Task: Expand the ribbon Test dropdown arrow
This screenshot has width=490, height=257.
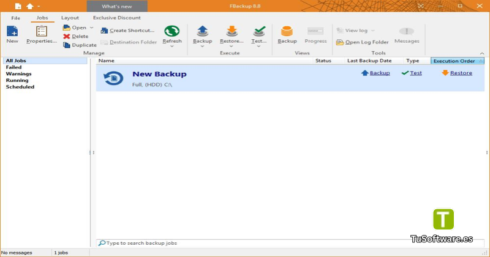Action: [258, 47]
